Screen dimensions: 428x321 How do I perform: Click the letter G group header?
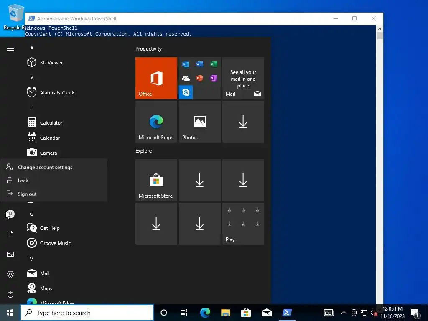(x=32, y=214)
